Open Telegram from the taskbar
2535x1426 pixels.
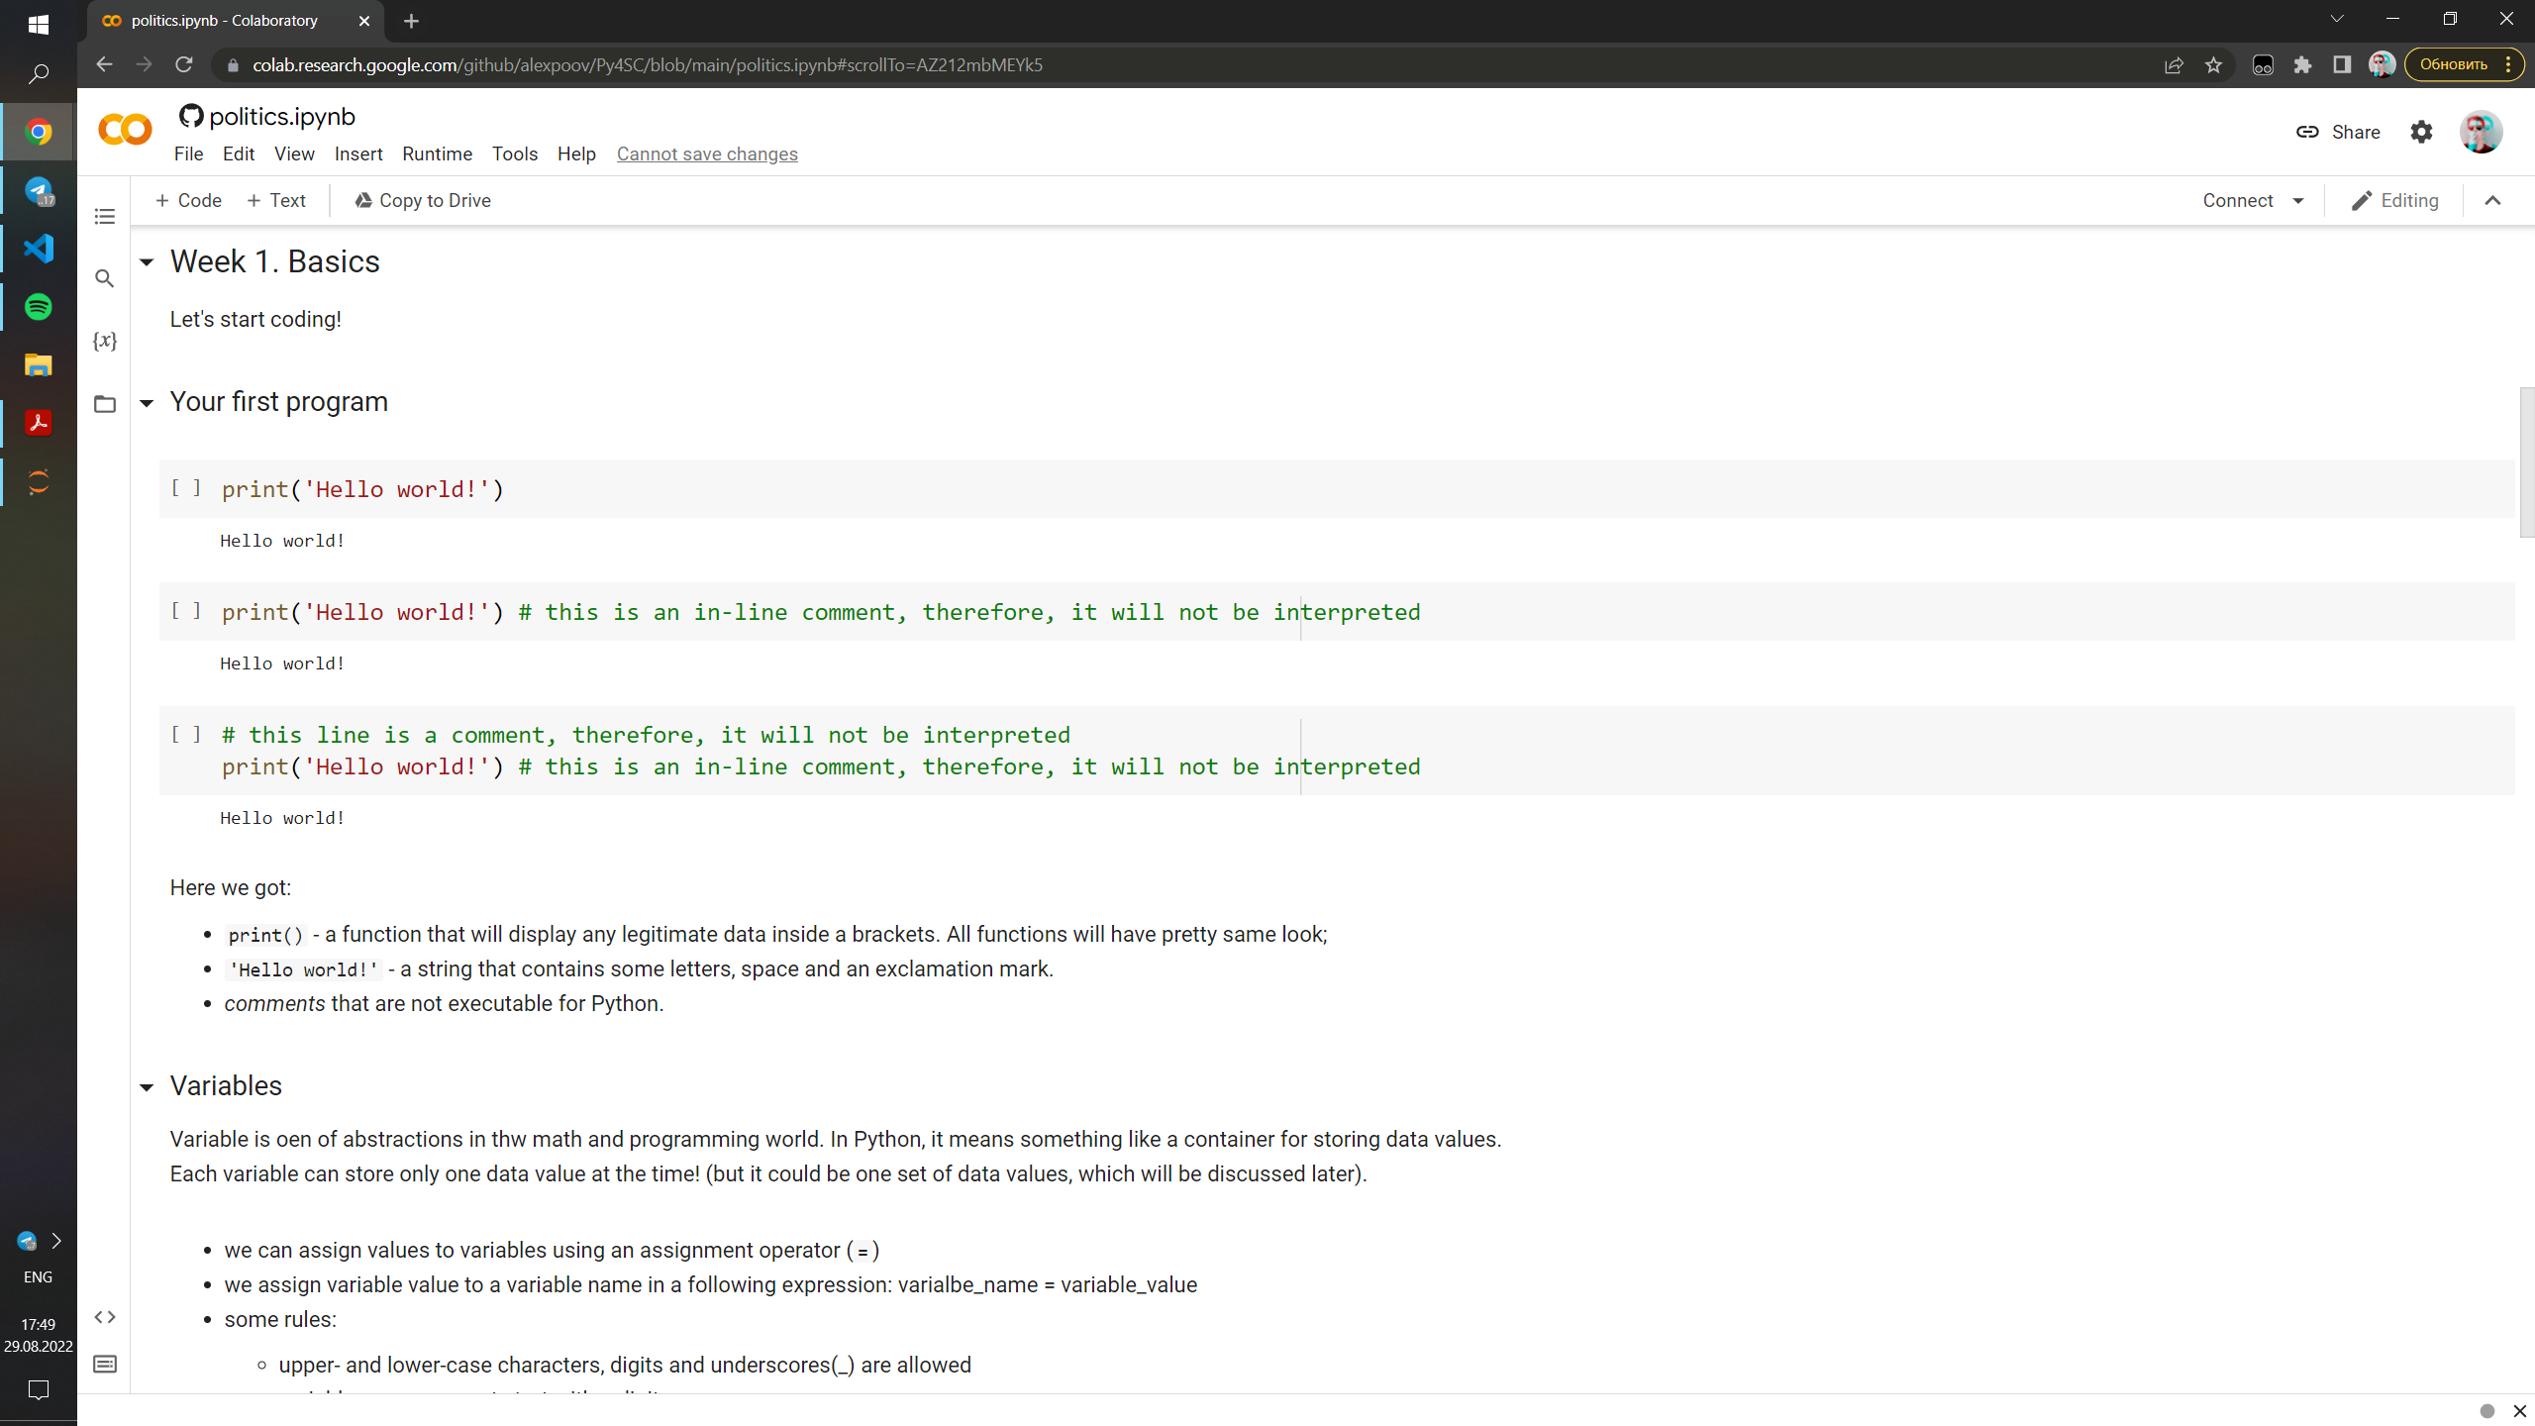click(39, 190)
